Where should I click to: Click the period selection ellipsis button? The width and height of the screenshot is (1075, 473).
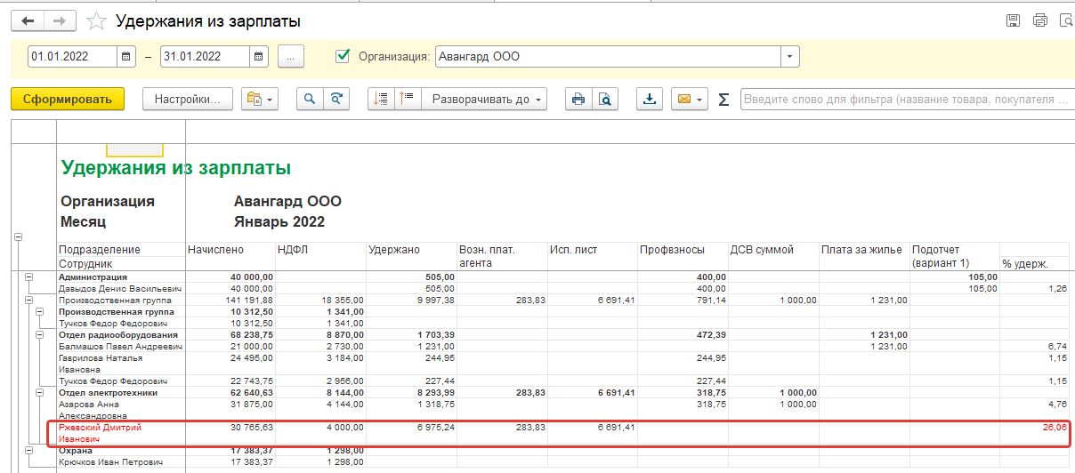point(291,57)
